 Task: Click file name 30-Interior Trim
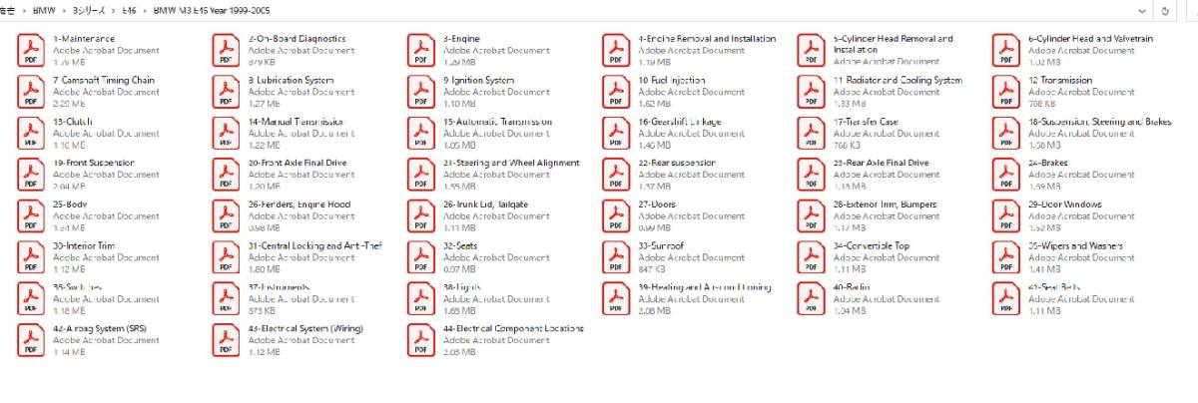pyautogui.click(x=84, y=245)
